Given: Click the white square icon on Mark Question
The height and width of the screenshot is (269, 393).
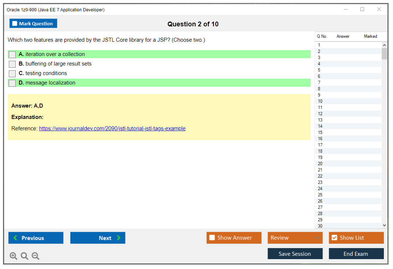Looking at the screenshot, I should tap(14, 23).
